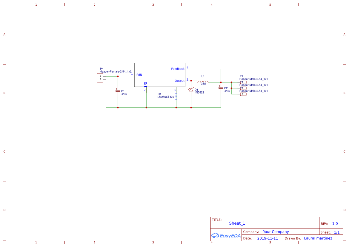Screen dimensions: 349x247
Task: Click the bottom output header pin 1
Action: coord(243,94)
